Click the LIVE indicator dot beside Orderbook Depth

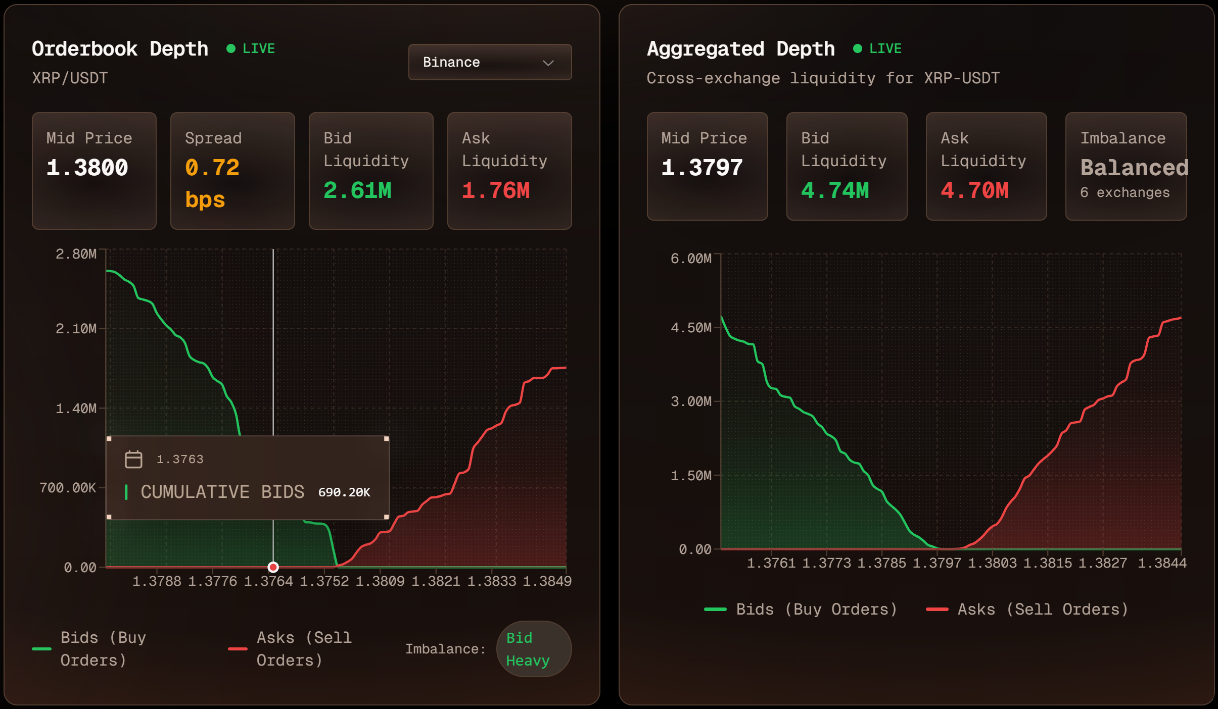point(231,48)
